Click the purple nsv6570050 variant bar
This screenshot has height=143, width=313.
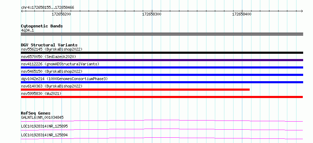tap(162, 60)
